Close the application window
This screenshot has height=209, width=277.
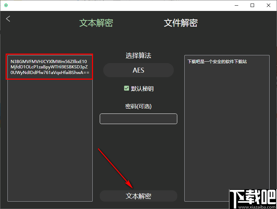point(268,5)
